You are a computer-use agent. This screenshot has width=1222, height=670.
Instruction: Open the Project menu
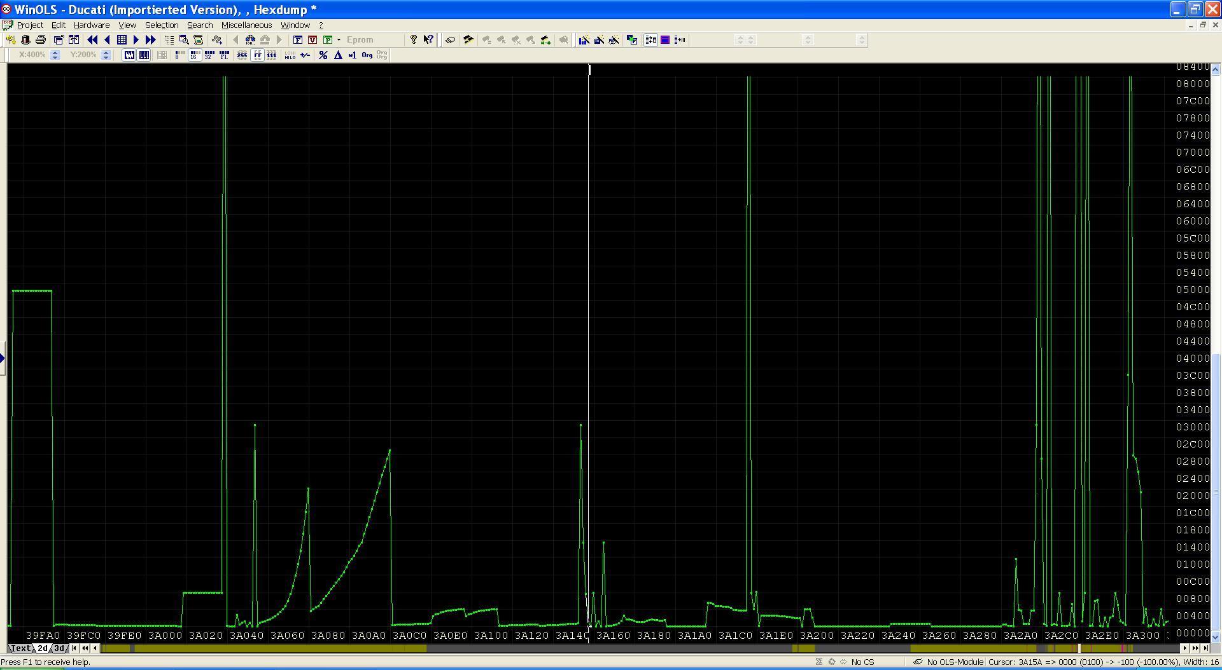30,25
